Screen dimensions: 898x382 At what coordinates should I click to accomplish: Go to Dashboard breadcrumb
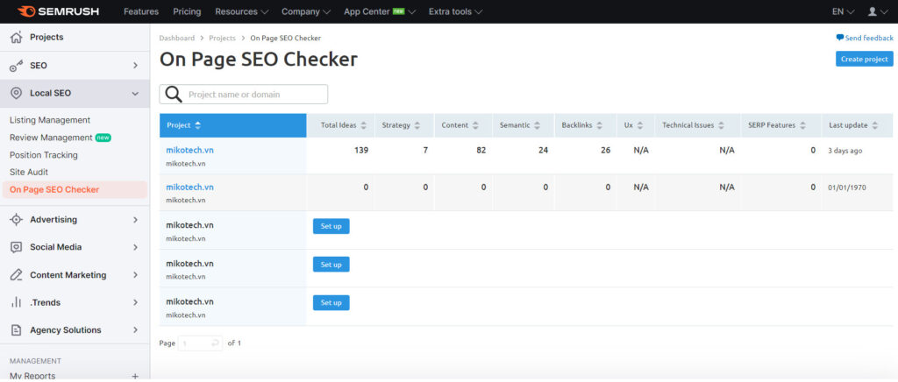[x=177, y=39]
